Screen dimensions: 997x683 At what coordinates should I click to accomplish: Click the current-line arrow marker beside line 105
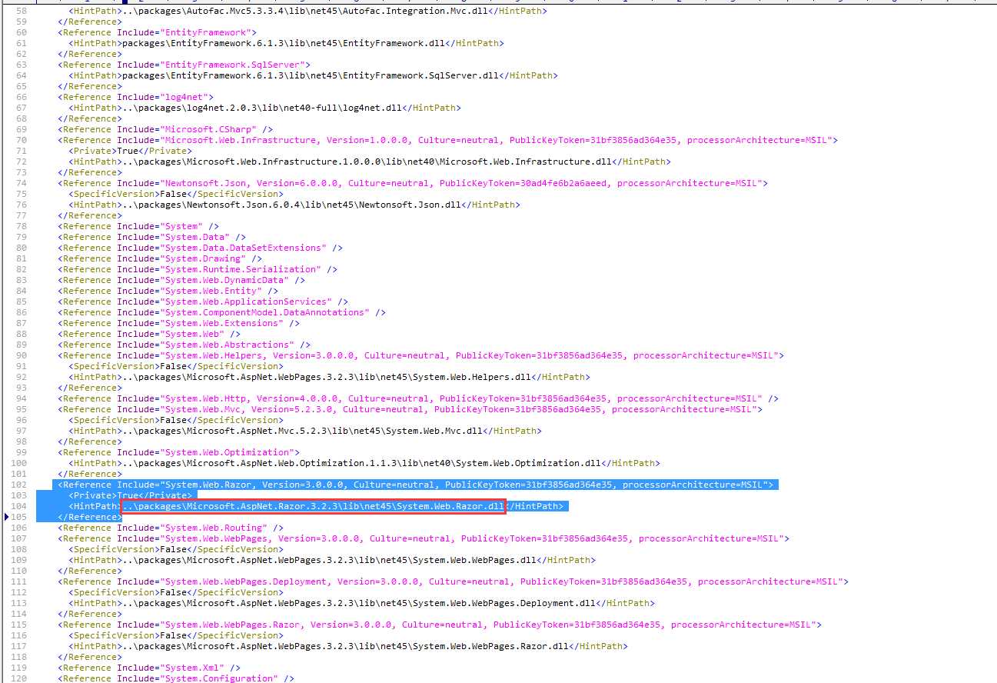(x=7, y=517)
